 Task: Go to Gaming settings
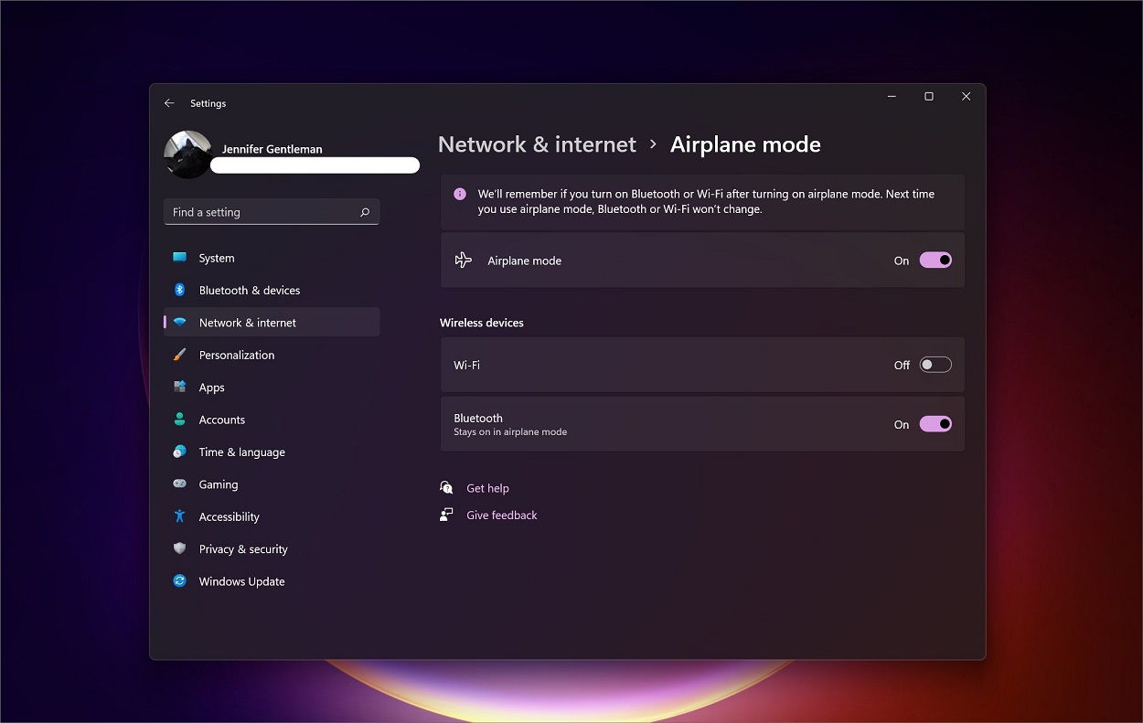click(x=272, y=484)
